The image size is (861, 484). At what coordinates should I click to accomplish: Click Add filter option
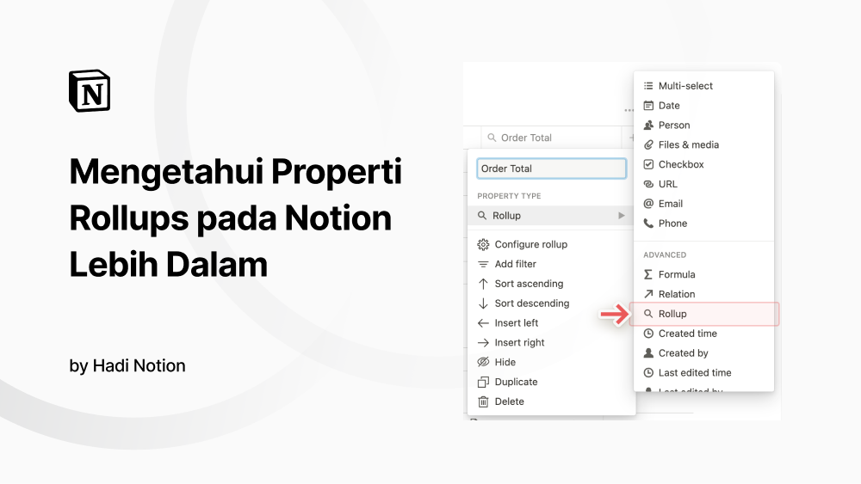(516, 264)
